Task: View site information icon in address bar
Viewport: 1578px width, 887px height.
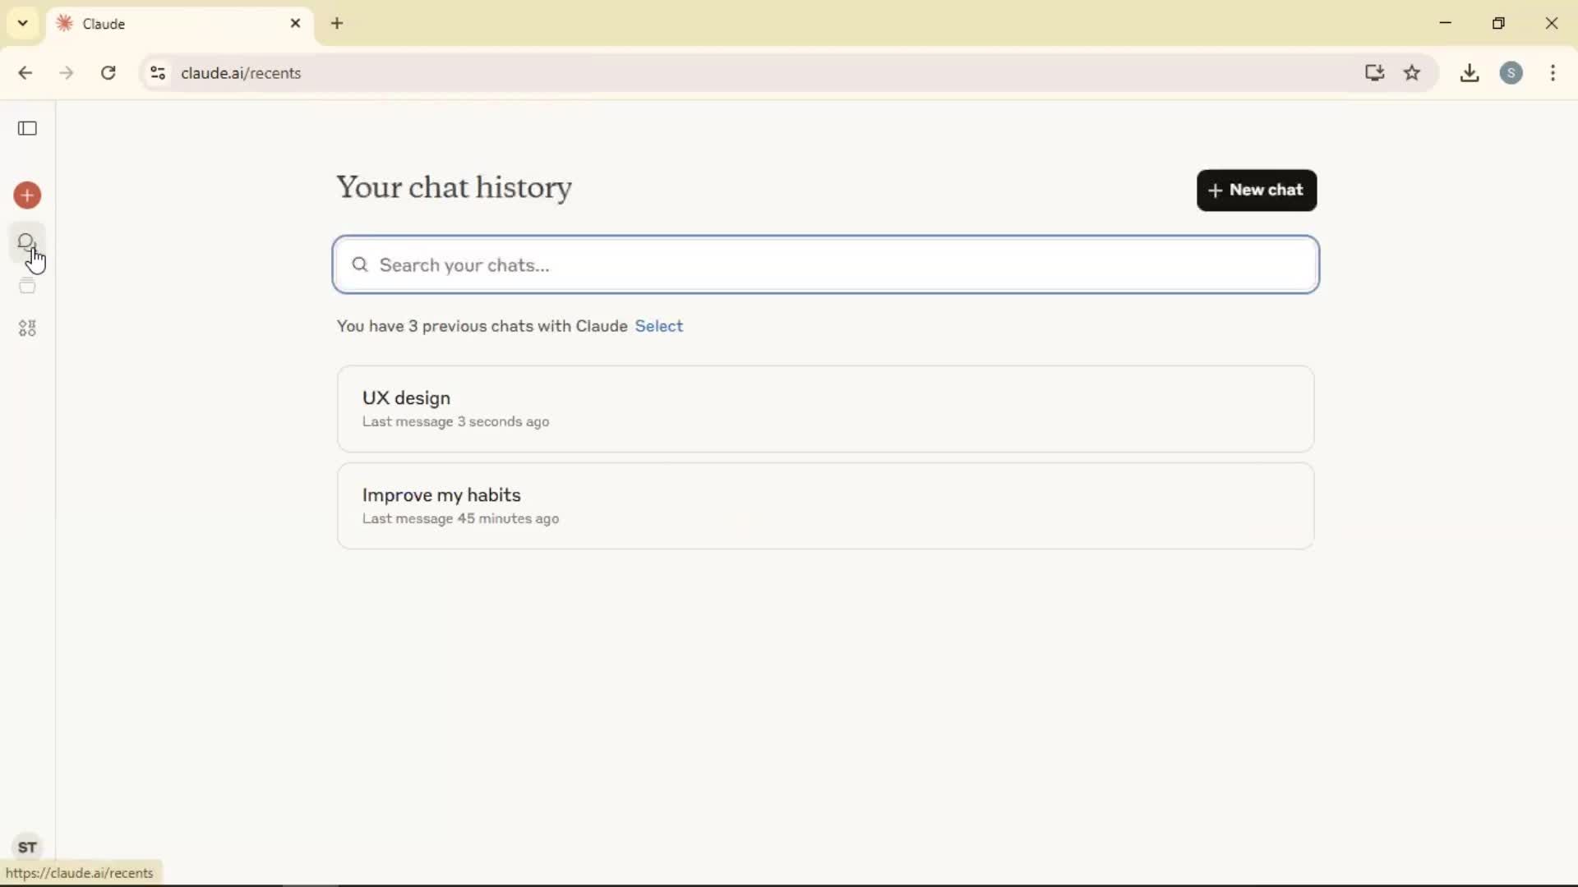Action: (158, 73)
